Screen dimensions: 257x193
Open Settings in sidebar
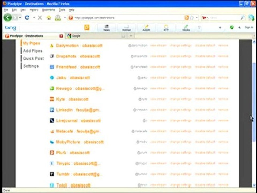click(31, 66)
